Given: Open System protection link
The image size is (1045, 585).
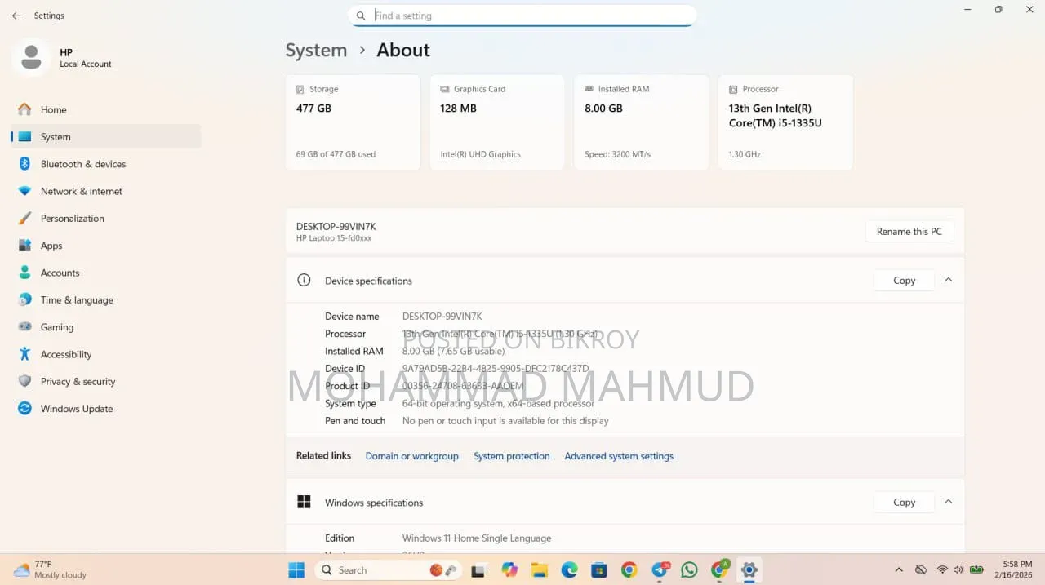Looking at the screenshot, I should (512, 456).
